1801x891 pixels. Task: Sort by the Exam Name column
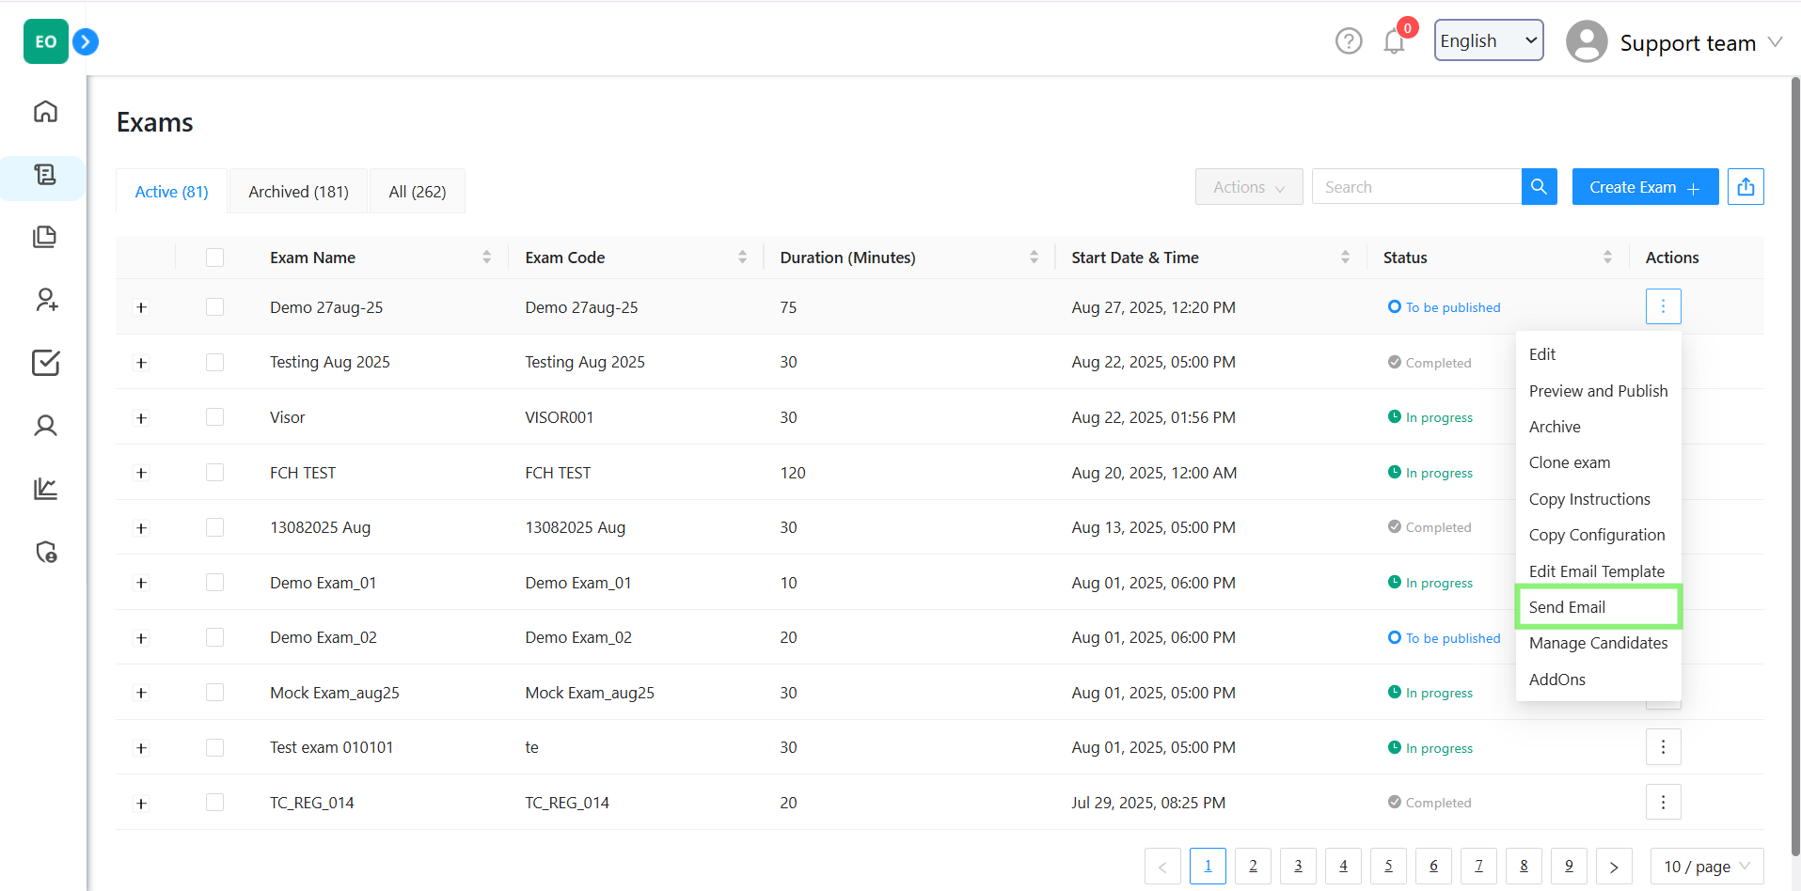pyautogui.click(x=486, y=258)
